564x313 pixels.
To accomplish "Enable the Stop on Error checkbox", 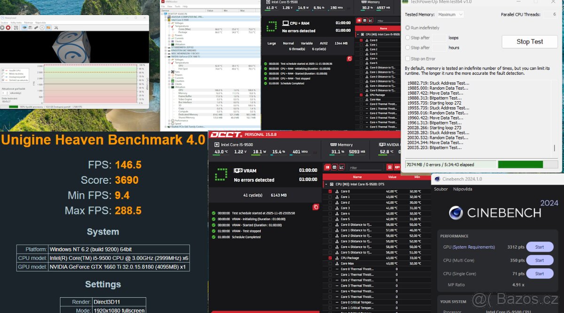I will click(x=408, y=59).
